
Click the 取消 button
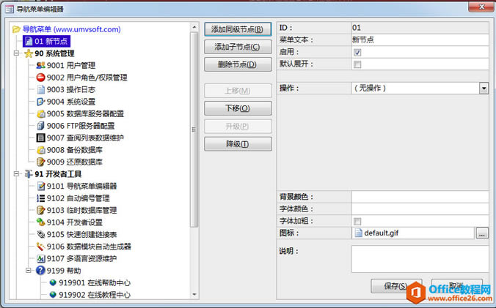[457, 286]
